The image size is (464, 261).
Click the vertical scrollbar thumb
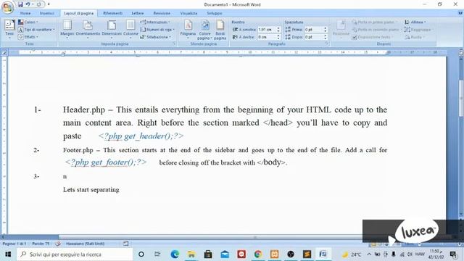coord(461,99)
